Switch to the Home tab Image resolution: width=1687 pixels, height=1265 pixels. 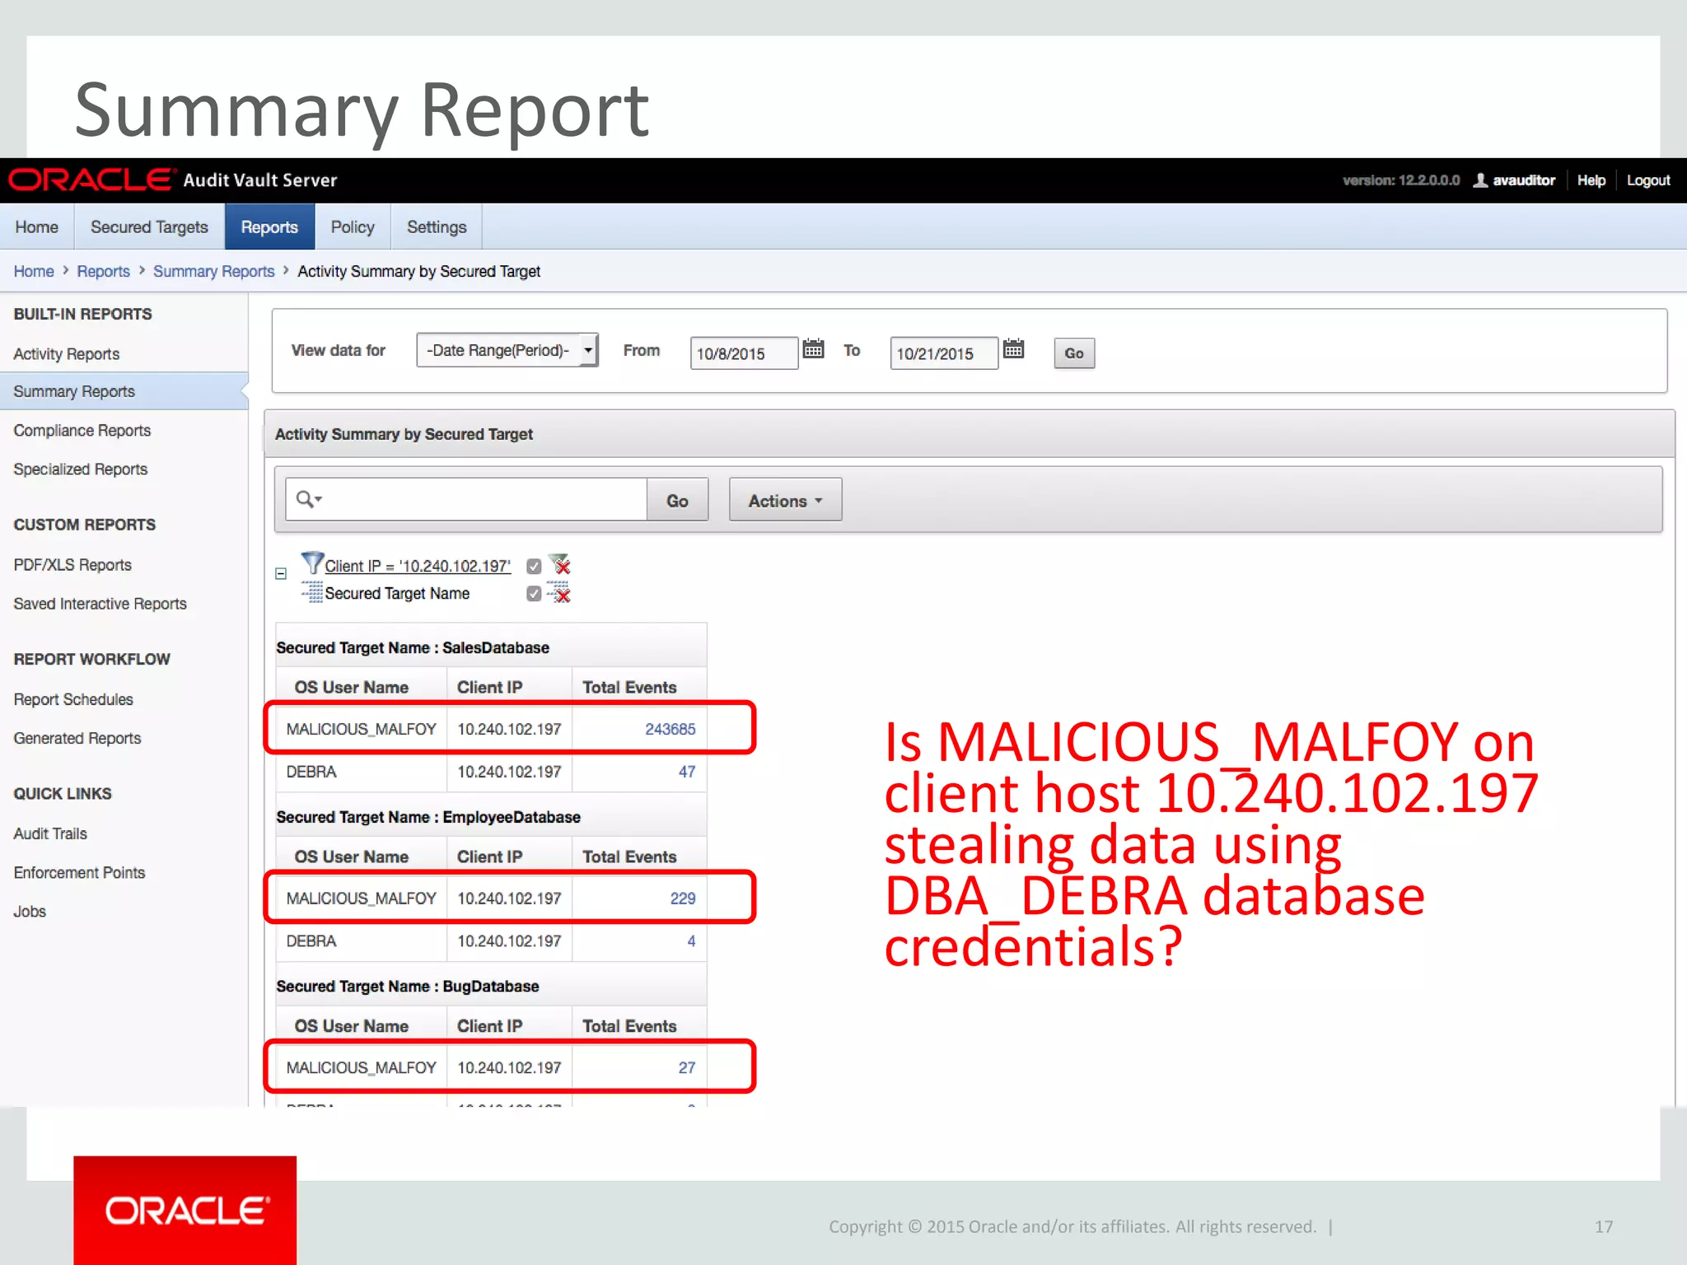click(37, 226)
